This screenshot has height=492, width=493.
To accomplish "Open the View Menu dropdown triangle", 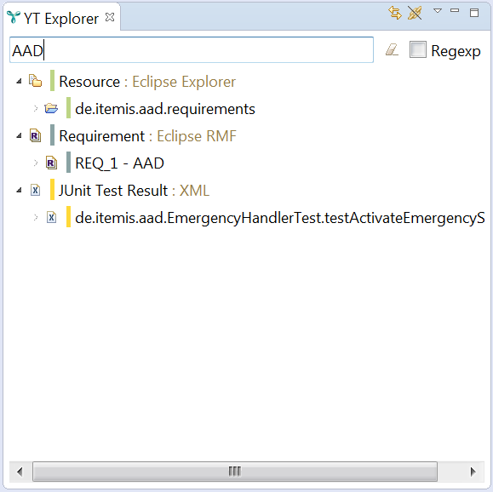I will coord(438,11).
